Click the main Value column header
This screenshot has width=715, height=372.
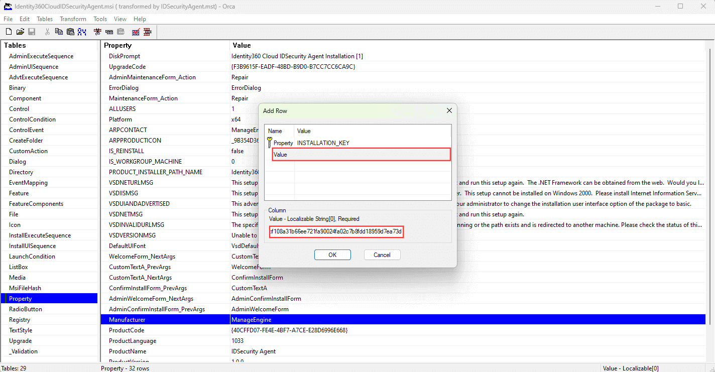point(467,45)
